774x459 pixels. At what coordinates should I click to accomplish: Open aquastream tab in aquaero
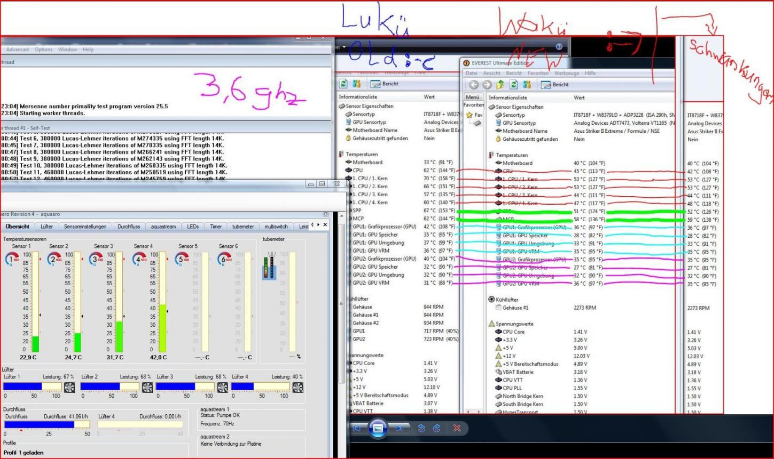[x=163, y=227]
